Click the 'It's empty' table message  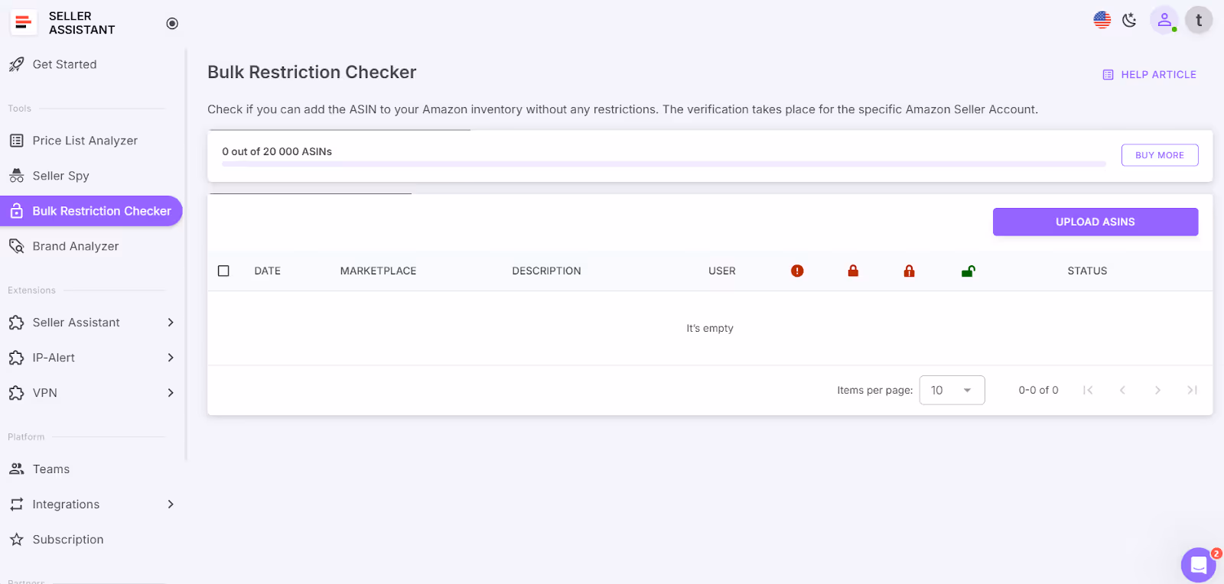(x=710, y=328)
